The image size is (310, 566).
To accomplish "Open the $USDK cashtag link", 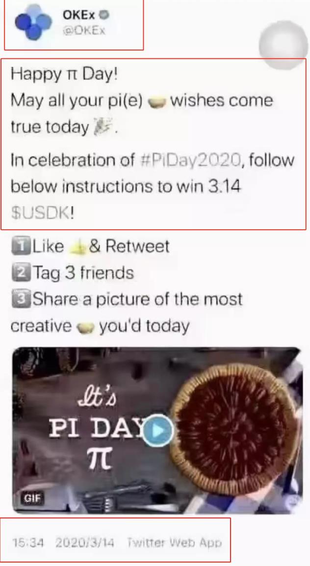I will [40, 213].
